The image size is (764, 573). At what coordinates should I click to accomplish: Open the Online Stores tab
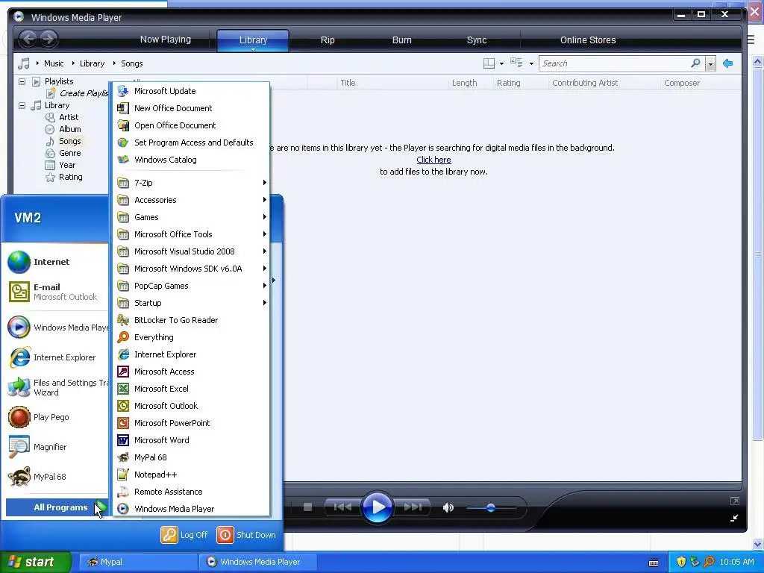(588, 40)
